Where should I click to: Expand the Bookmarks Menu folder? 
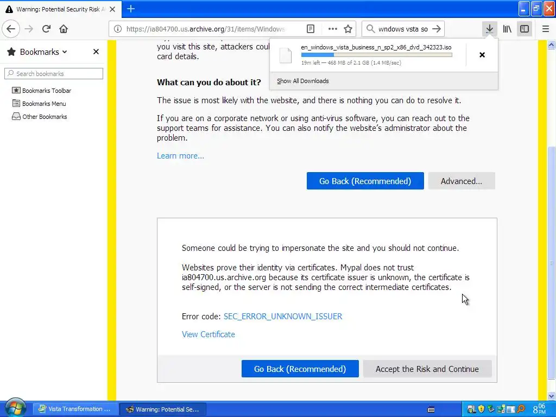point(39,104)
